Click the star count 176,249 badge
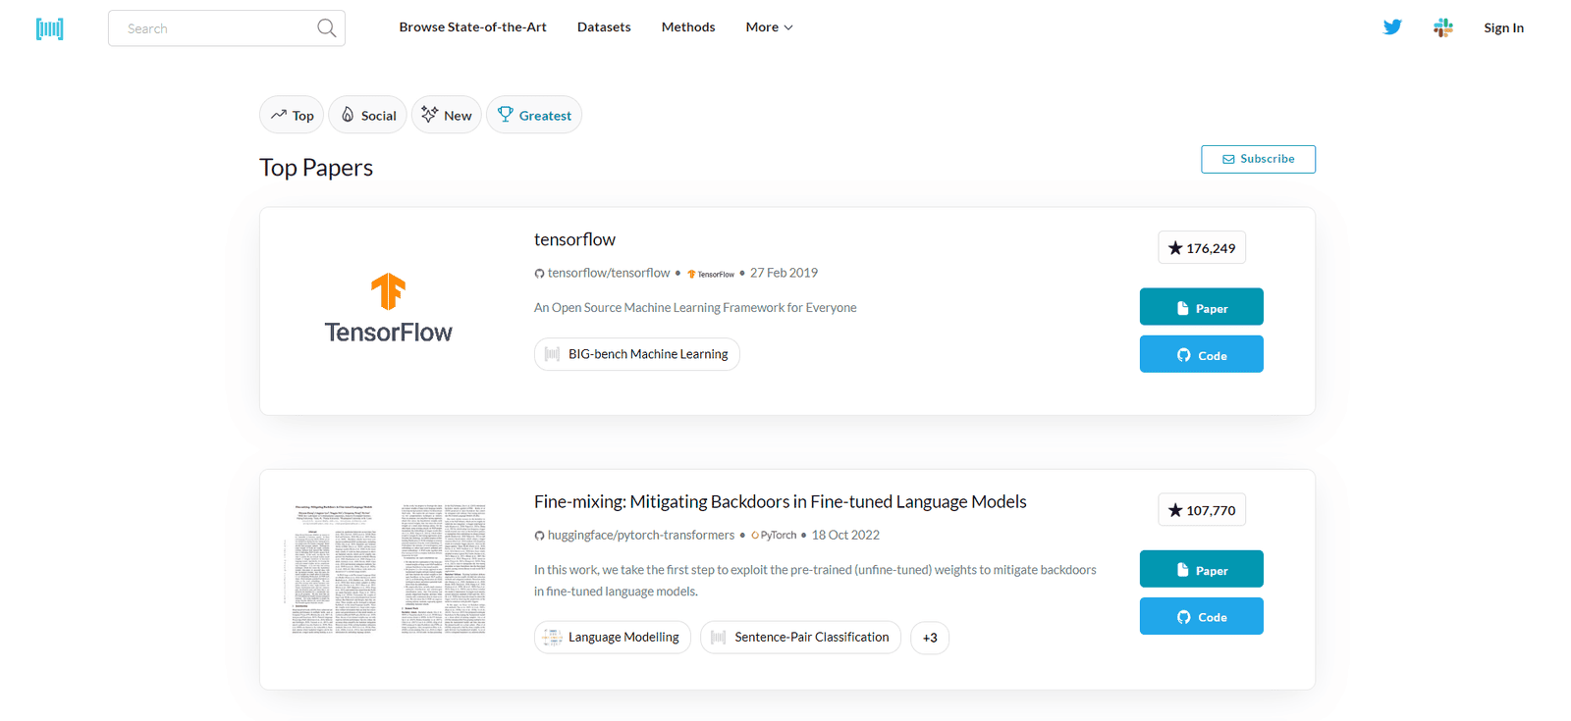Viewport: 1571px width, 721px height. pos(1202,248)
